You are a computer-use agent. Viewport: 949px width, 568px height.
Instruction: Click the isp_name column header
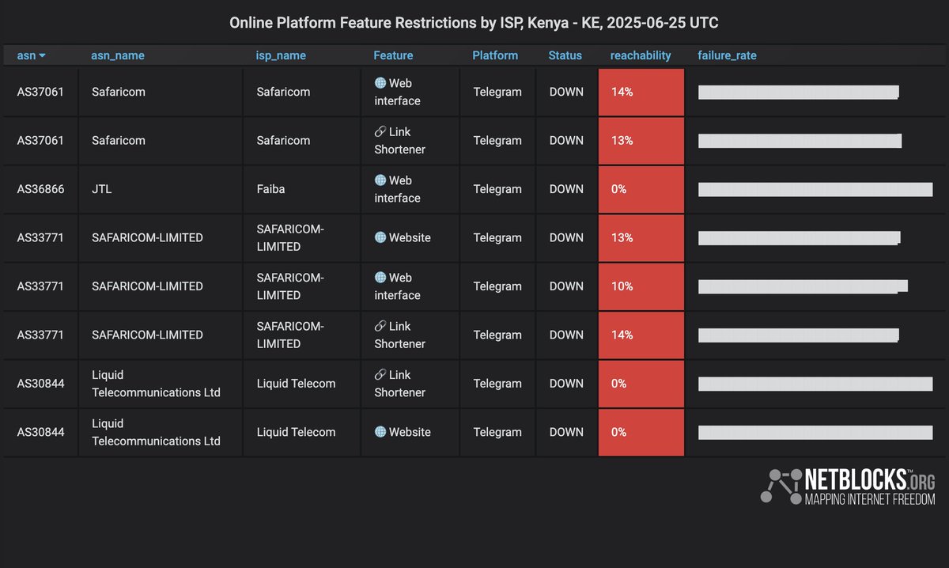[281, 55]
